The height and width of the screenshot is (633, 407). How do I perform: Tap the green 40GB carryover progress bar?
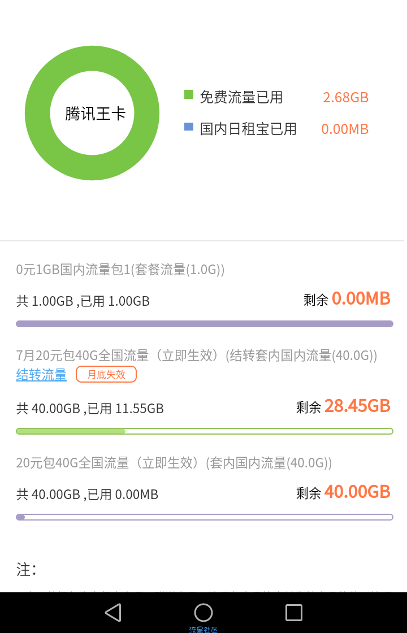[205, 431]
